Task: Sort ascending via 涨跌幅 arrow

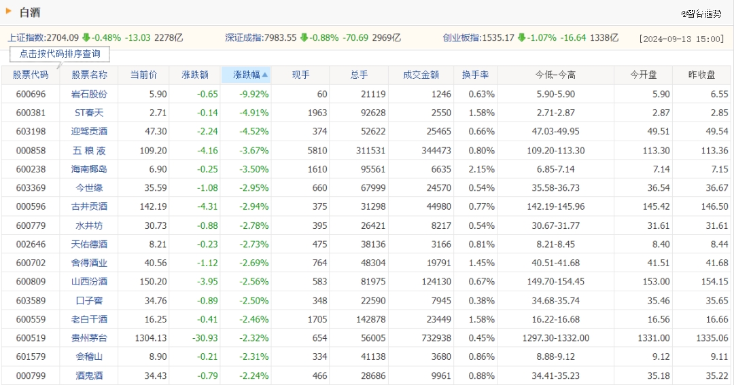Action: pyautogui.click(x=265, y=75)
